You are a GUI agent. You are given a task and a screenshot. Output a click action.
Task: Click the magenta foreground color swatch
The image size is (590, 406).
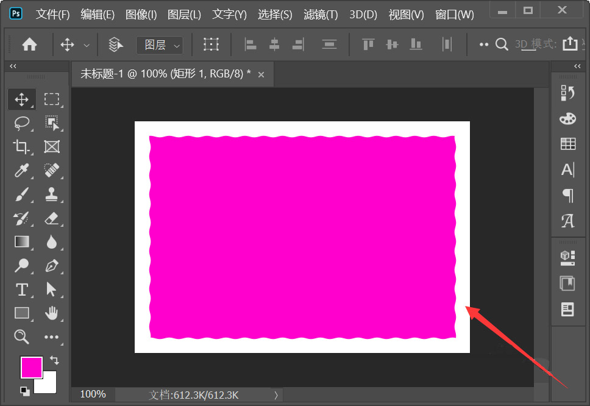pos(30,368)
